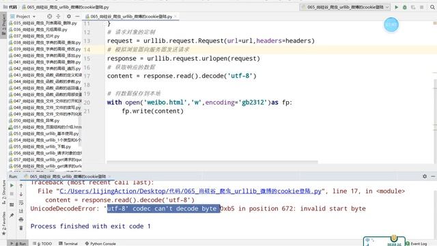Click 'fp.write(content)' on line 21
437x246 pixels.
click(x=153, y=111)
